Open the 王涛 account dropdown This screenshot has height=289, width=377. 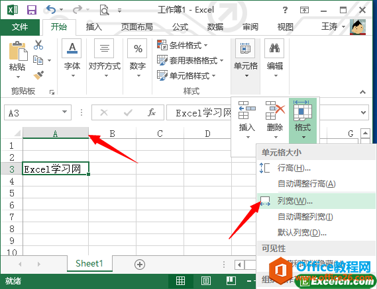tap(333, 26)
